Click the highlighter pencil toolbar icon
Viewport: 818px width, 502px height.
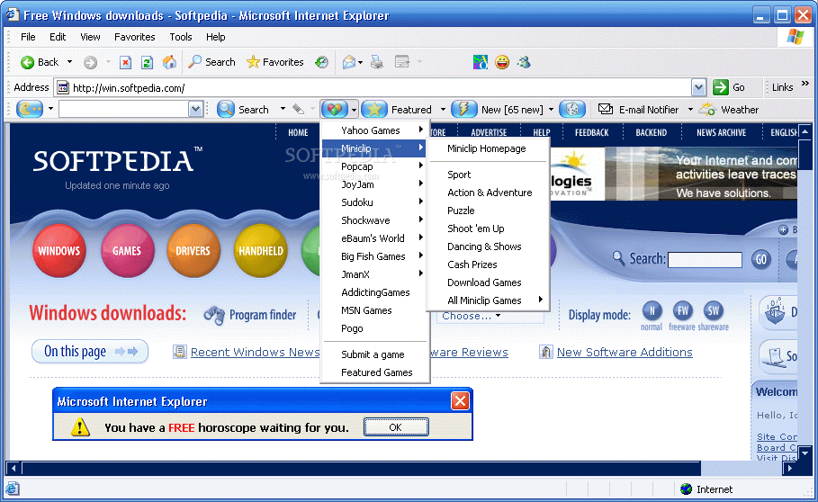(299, 109)
